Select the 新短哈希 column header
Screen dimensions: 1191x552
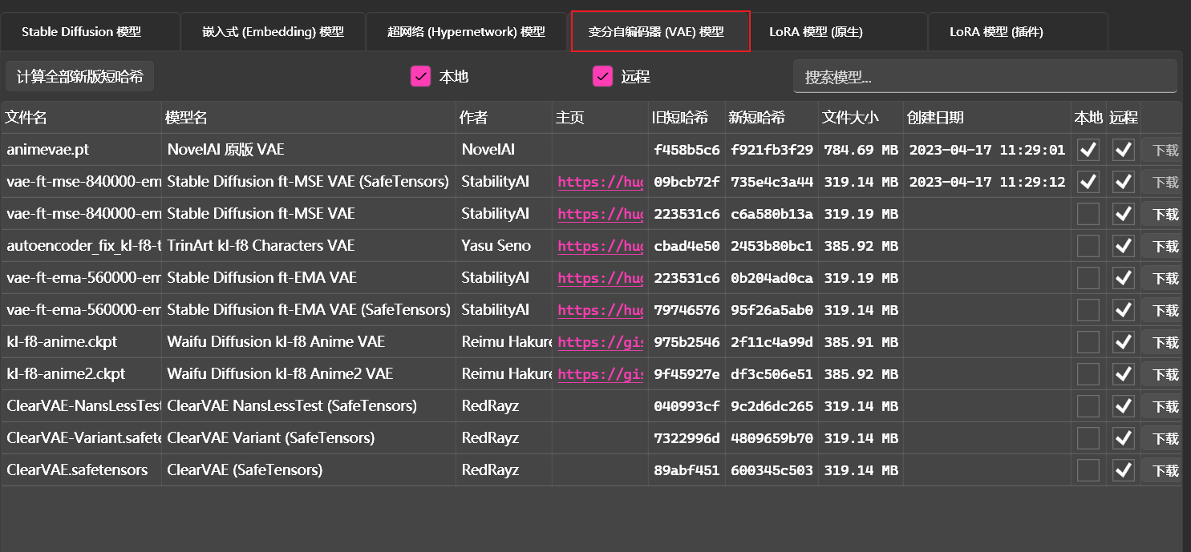click(x=759, y=118)
